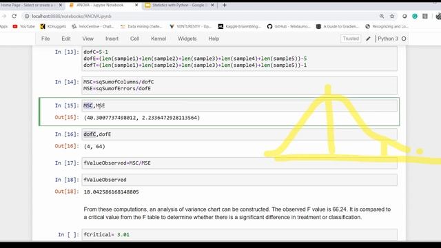
Task: Open the Kernel menu
Action: 158,39
